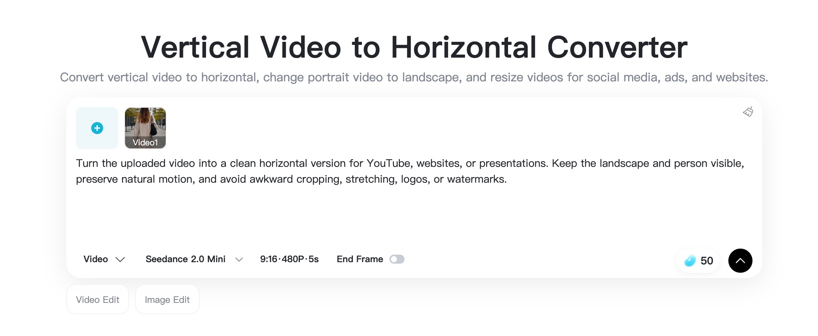Click the subtitle text about converting vertical video
Screen dimensions: 818x336
coord(414,77)
